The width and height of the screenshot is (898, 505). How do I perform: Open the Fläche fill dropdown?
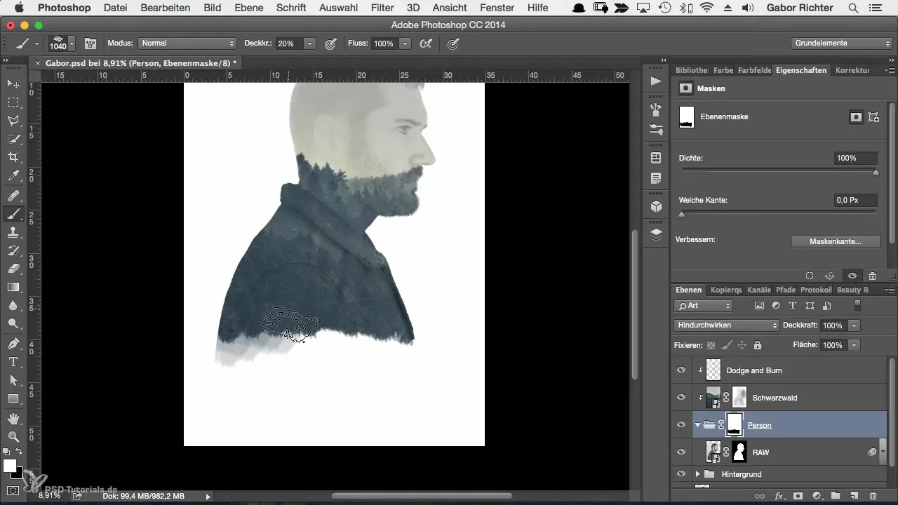854,345
